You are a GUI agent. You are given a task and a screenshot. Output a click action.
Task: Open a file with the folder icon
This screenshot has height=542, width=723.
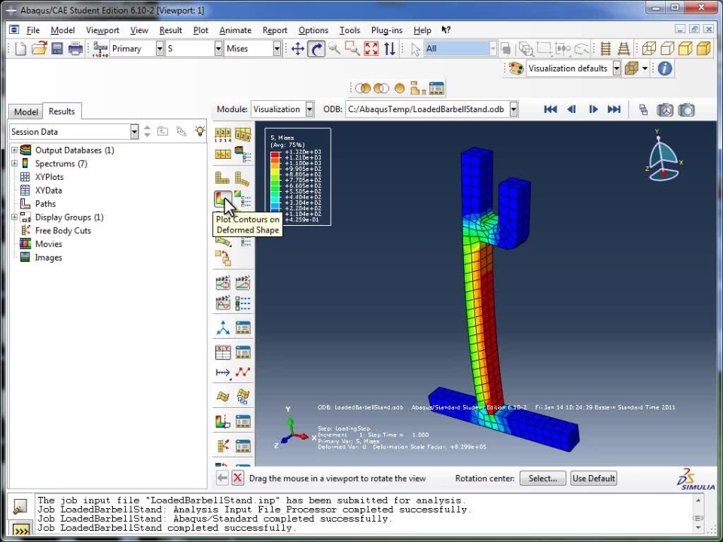(x=38, y=48)
